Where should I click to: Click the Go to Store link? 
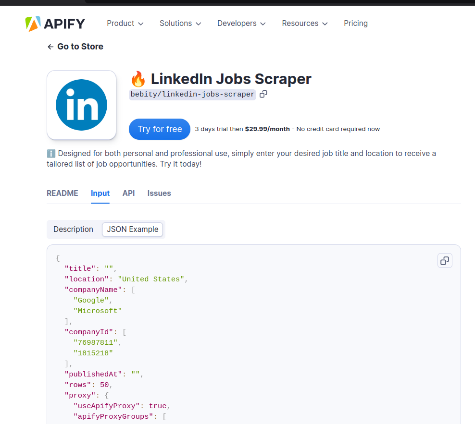80,47
